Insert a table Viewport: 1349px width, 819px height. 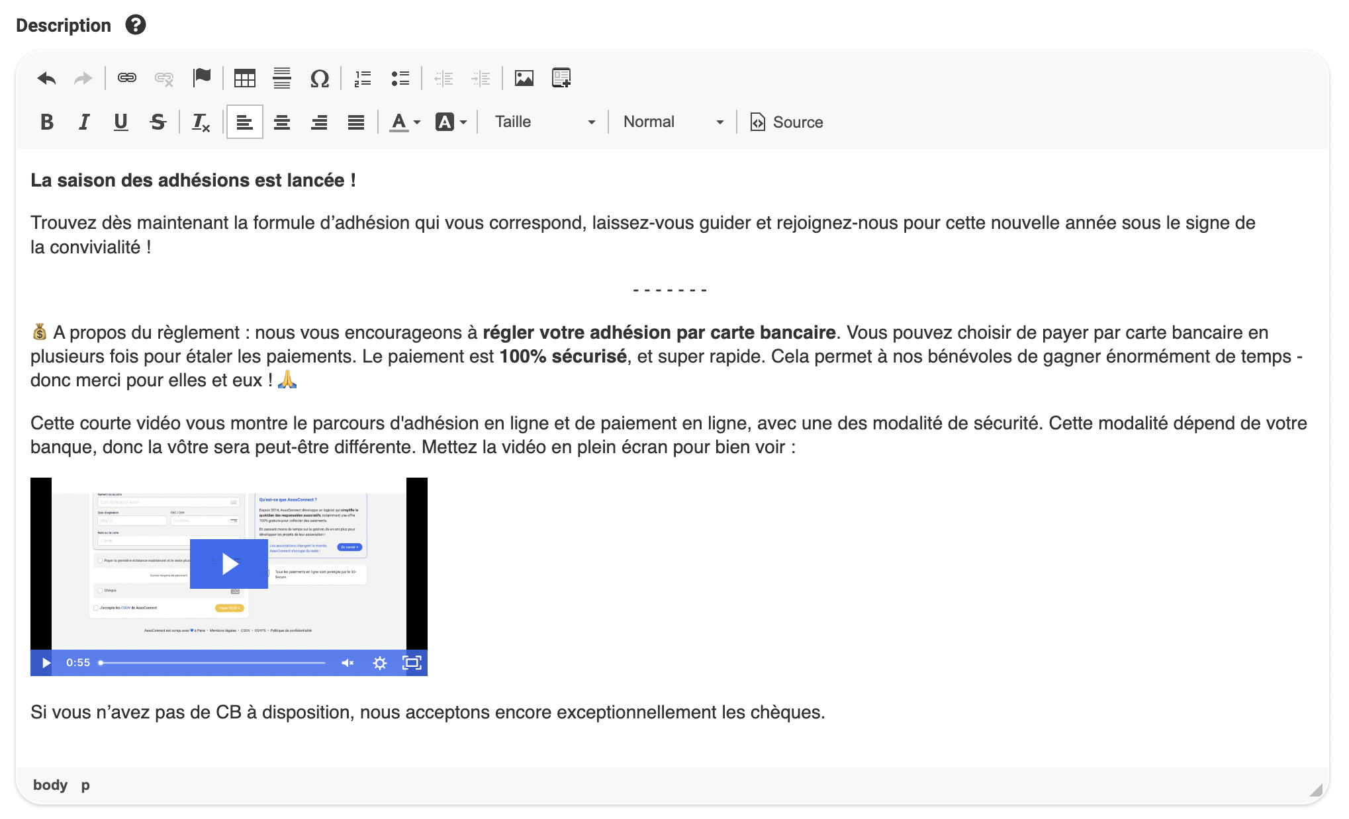point(244,77)
